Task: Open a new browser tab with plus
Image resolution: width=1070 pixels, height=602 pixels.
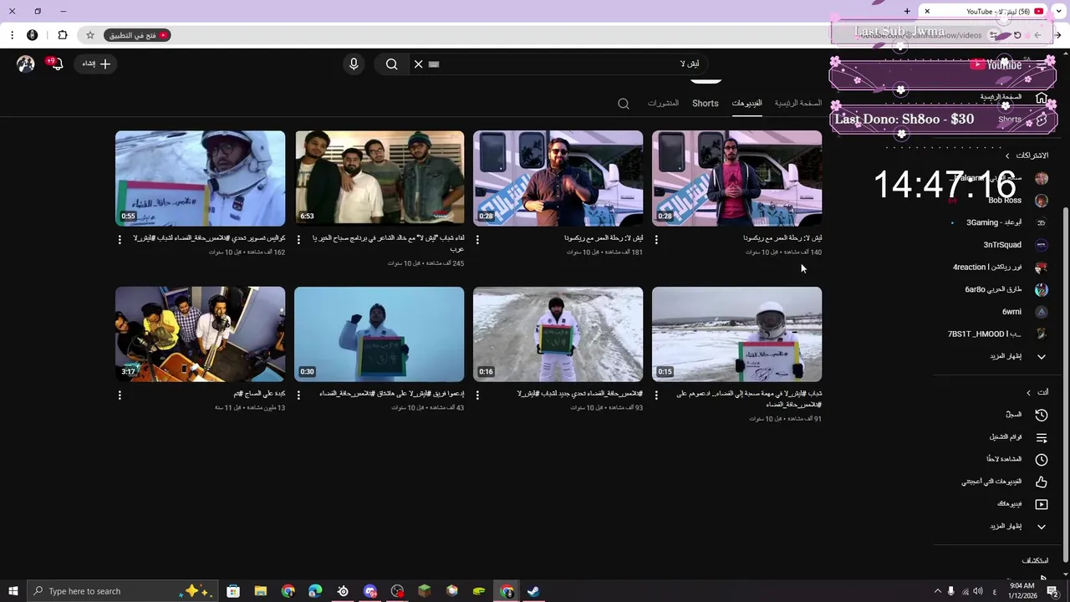Action: pyautogui.click(x=907, y=12)
